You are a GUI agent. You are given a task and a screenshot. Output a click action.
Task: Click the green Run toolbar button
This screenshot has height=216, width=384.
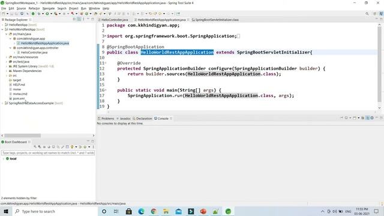(x=47, y=14)
